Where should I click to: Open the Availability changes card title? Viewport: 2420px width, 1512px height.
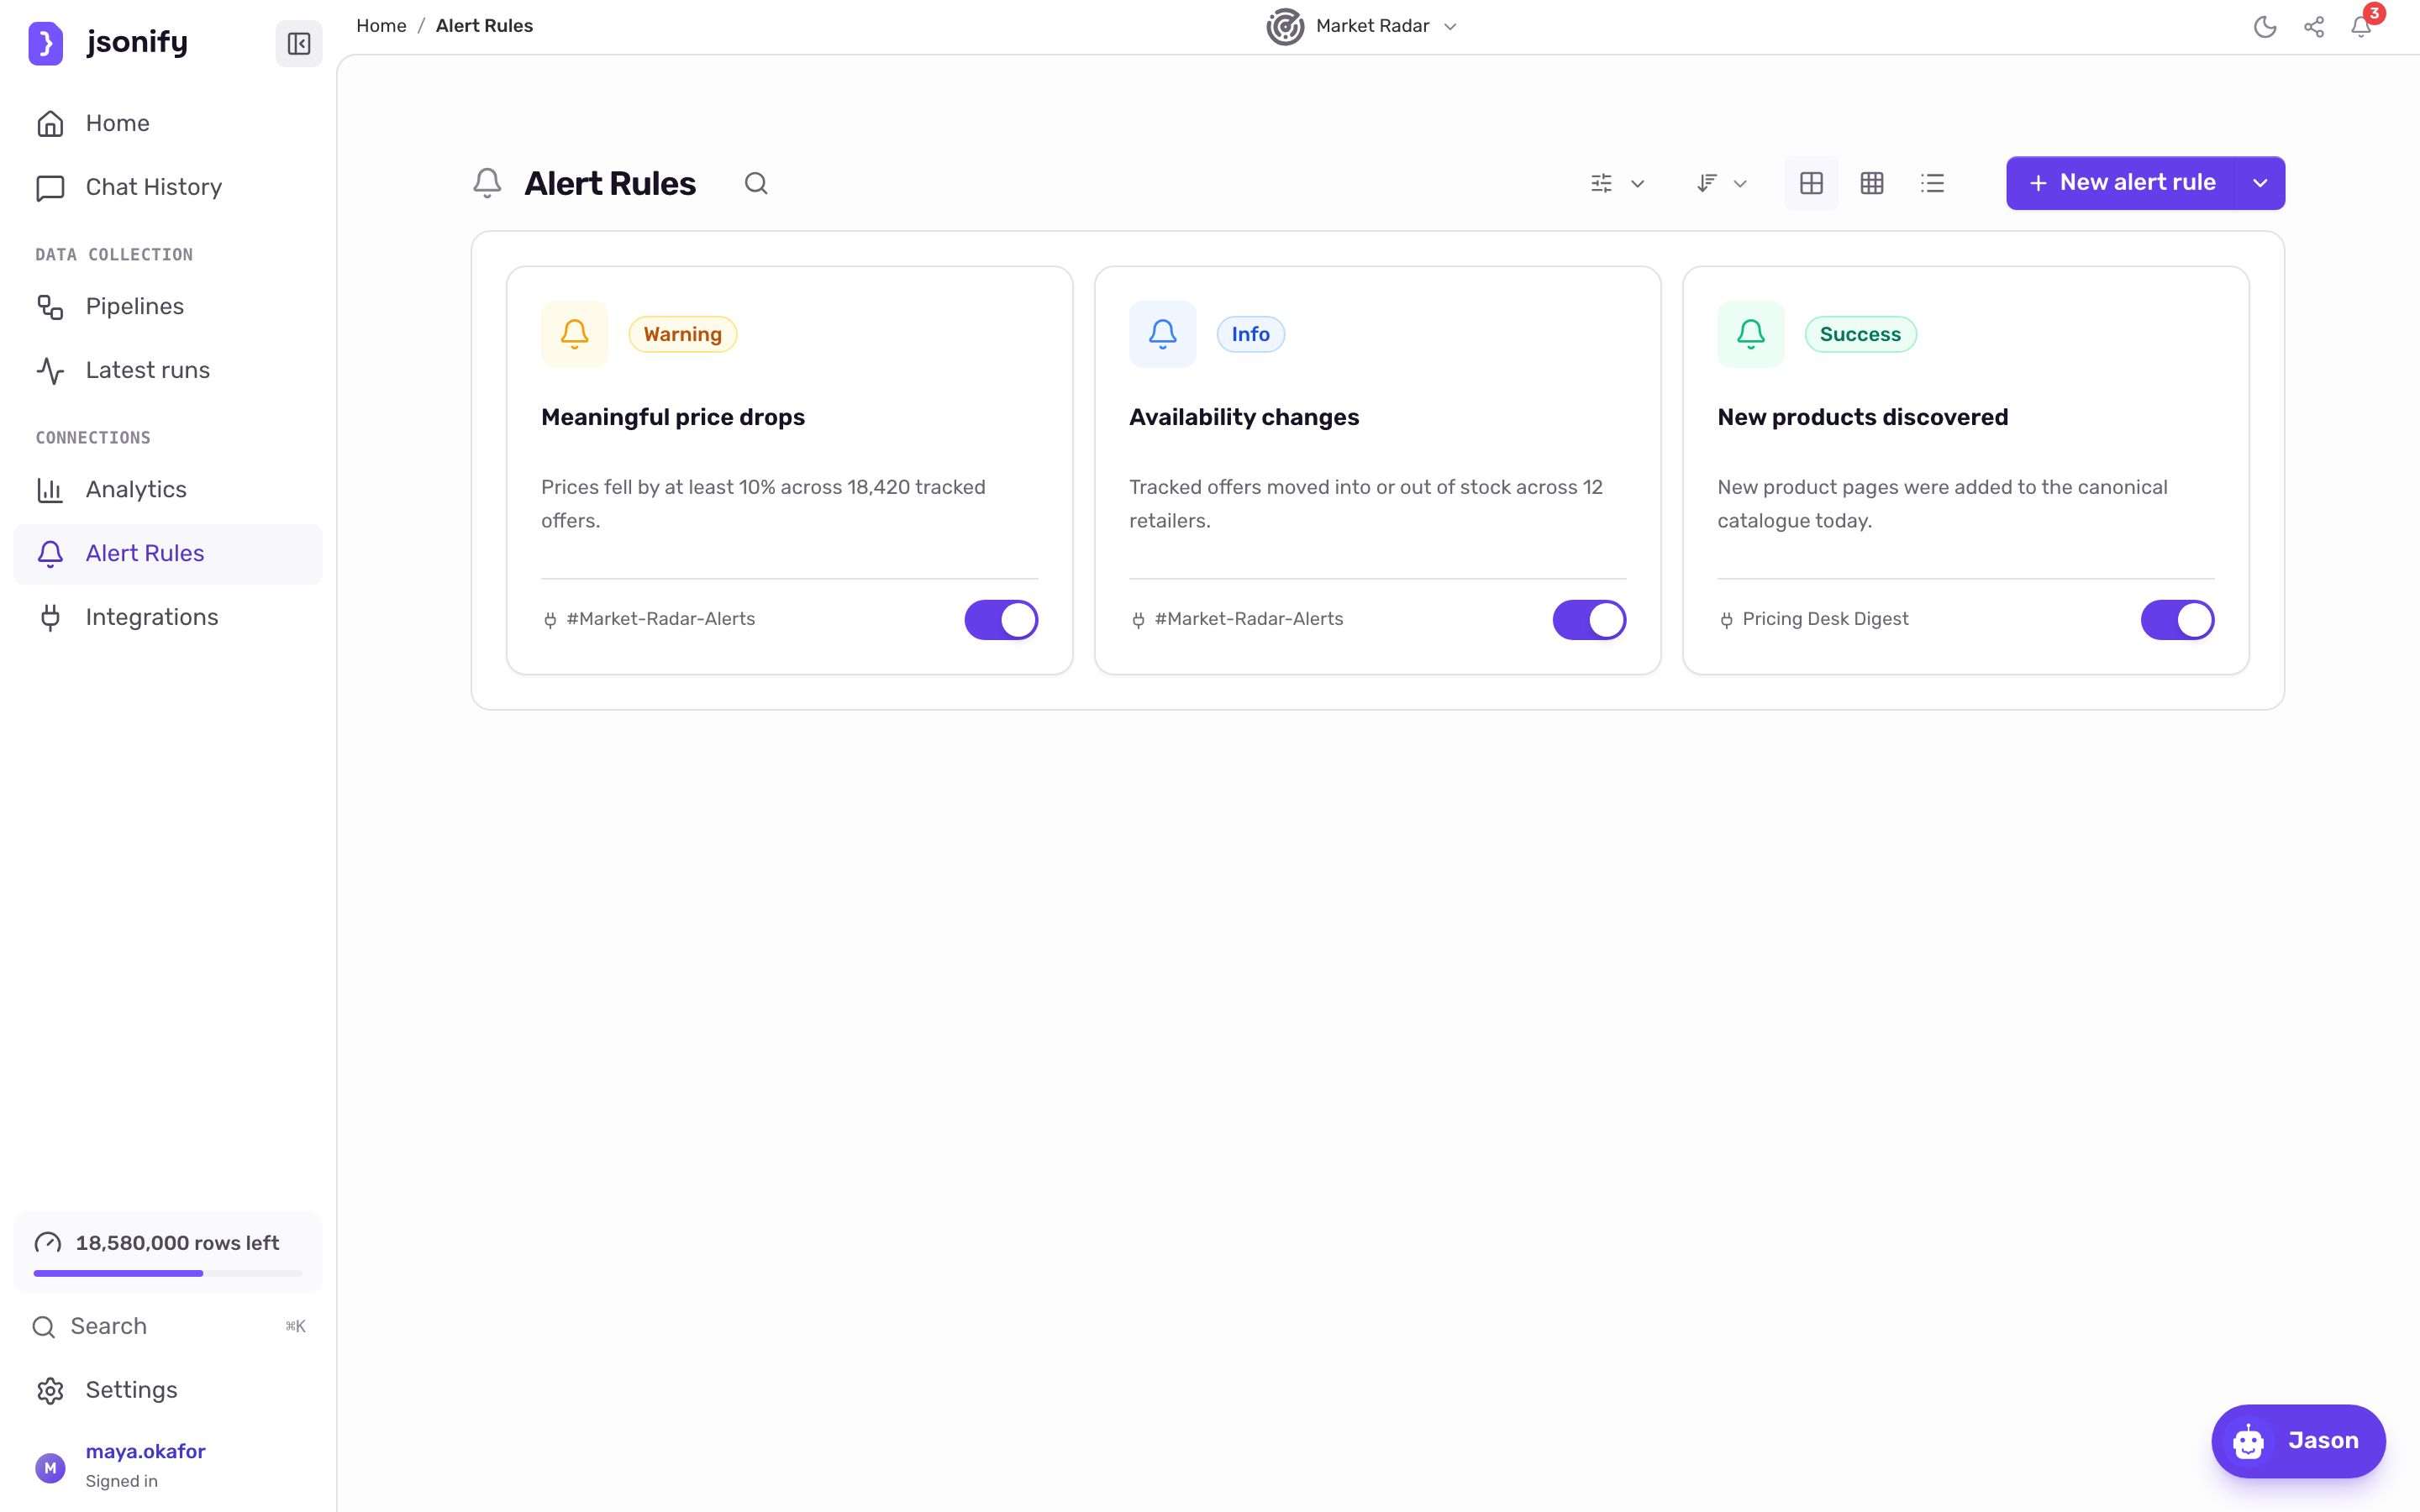[x=1244, y=417]
